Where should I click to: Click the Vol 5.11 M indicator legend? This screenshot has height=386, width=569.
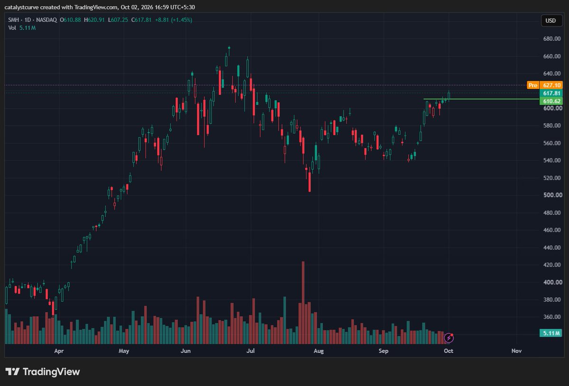[x=22, y=28]
